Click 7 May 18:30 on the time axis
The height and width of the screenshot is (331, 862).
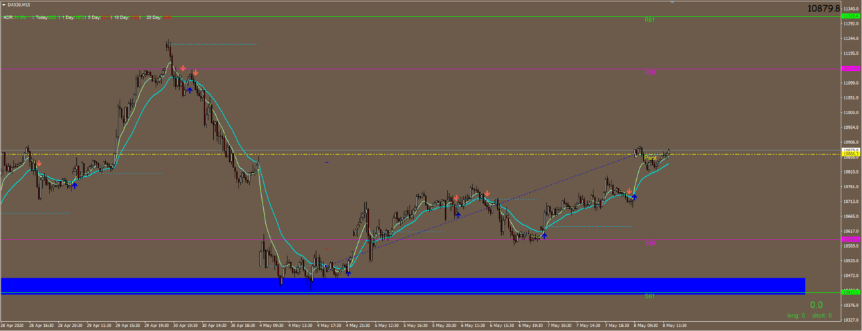[x=617, y=326]
